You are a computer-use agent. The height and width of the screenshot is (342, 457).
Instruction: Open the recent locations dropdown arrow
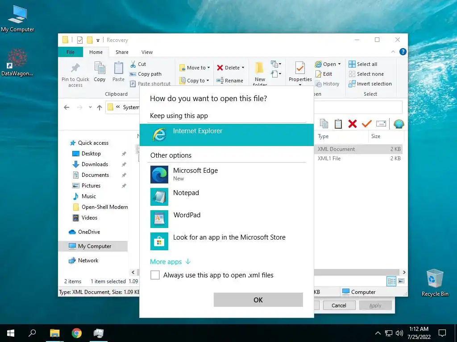click(90, 107)
